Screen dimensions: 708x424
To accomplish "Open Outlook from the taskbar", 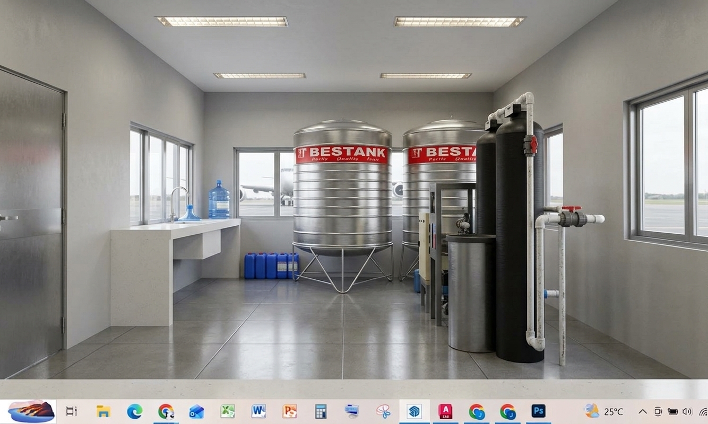I will pyautogui.click(x=196, y=411).
